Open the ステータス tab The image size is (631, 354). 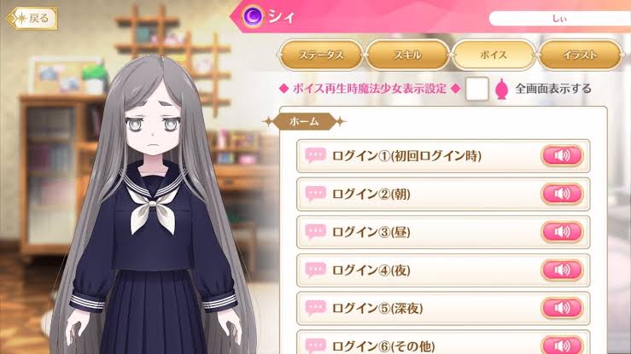coord(321,55)
